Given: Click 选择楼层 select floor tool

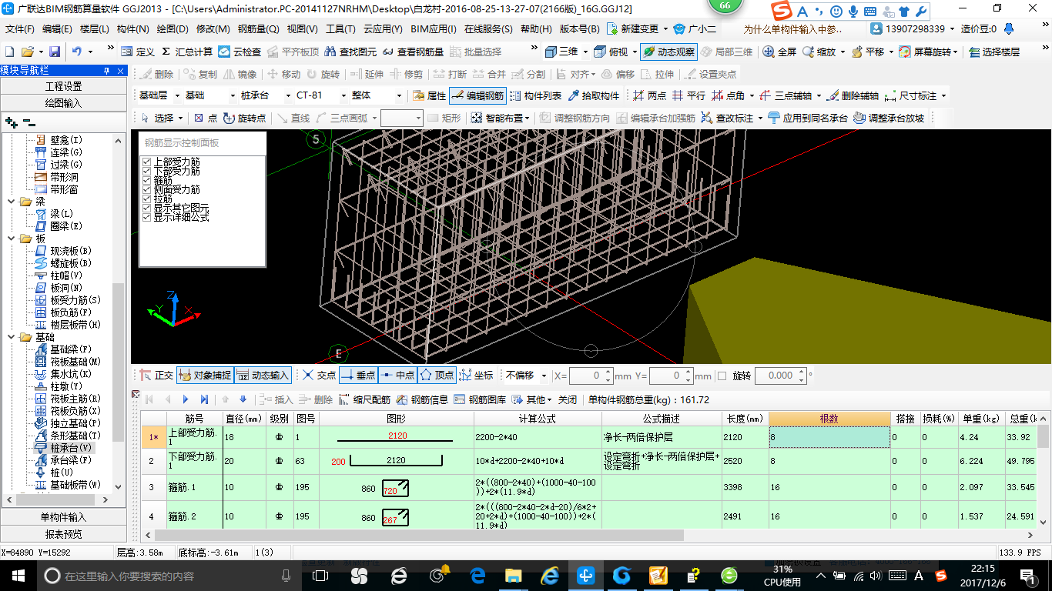Looking at the screenshot, I should [994, 52].
